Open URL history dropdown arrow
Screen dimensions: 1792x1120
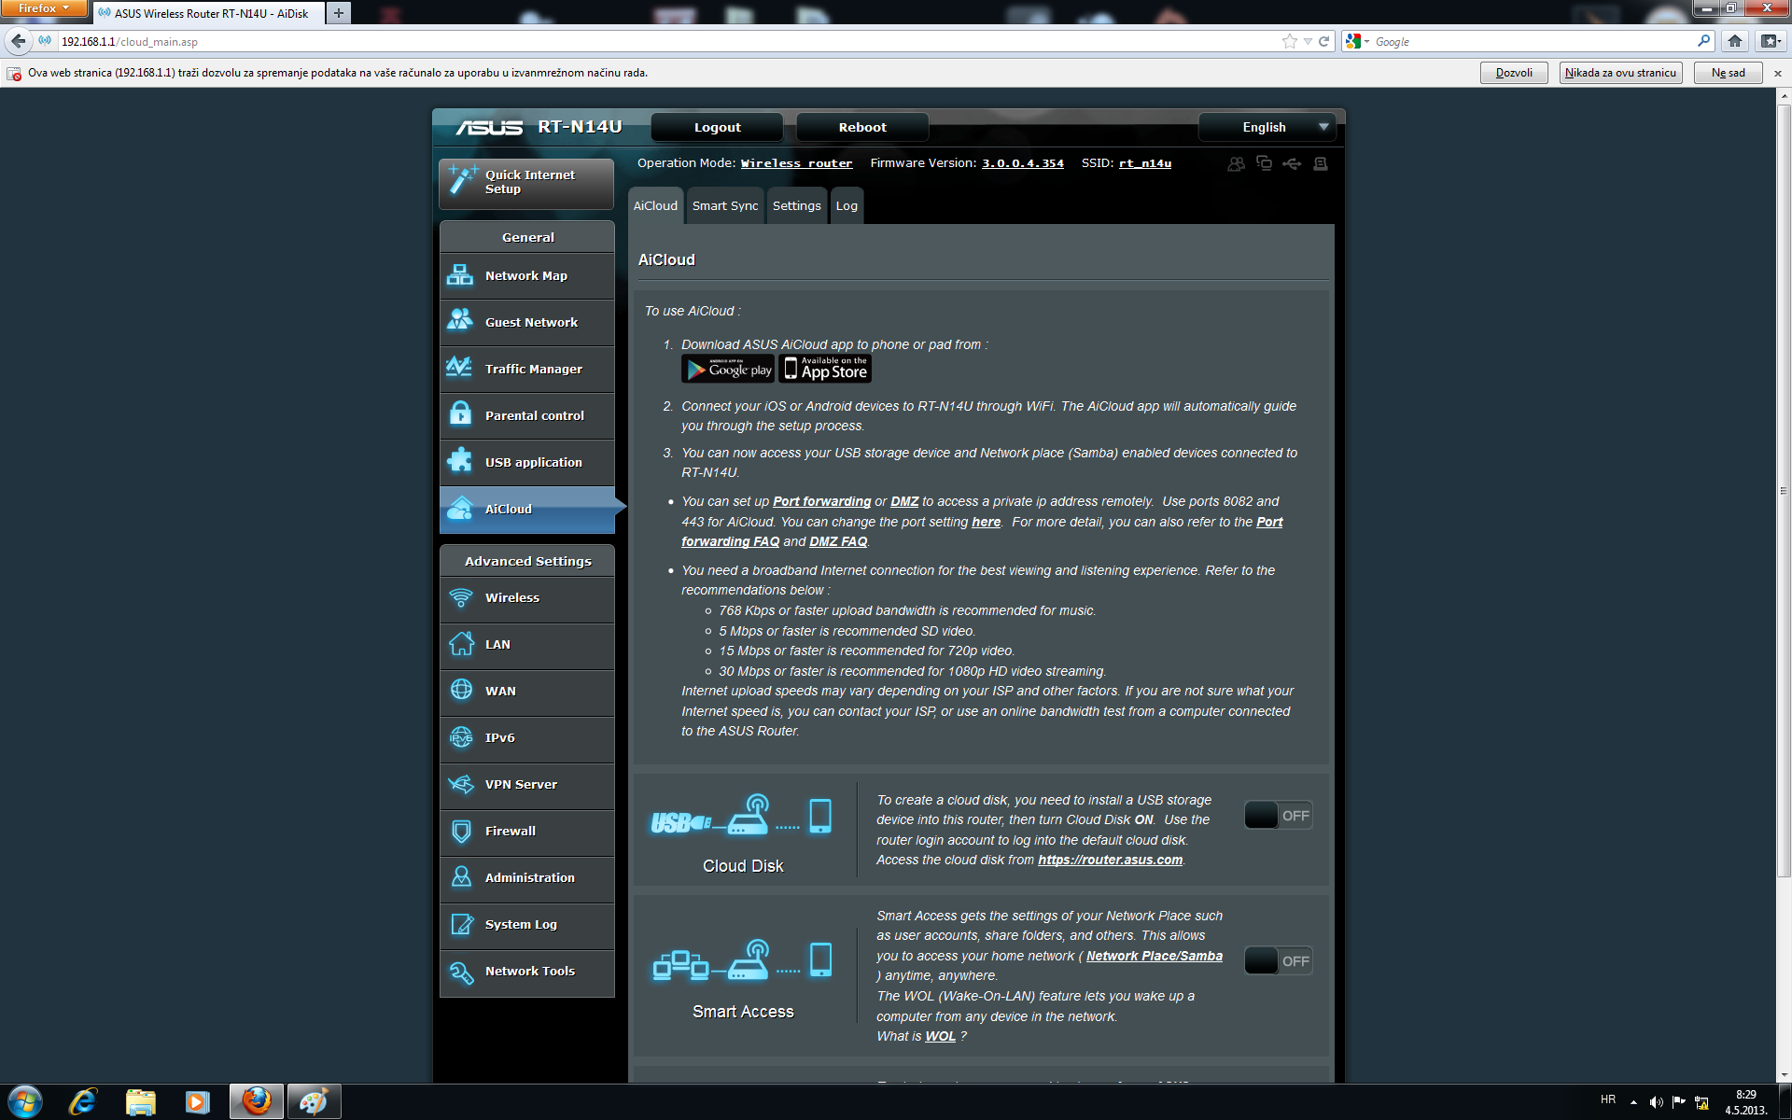coord(1308,41)
